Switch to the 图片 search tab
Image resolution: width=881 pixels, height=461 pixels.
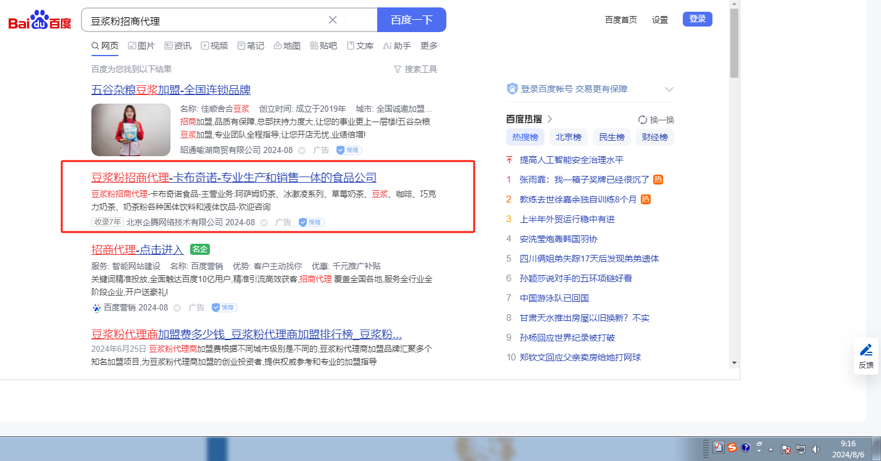(x=141, y=46)
